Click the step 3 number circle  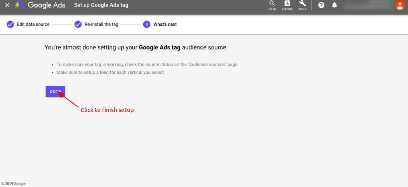pos(147,24)
